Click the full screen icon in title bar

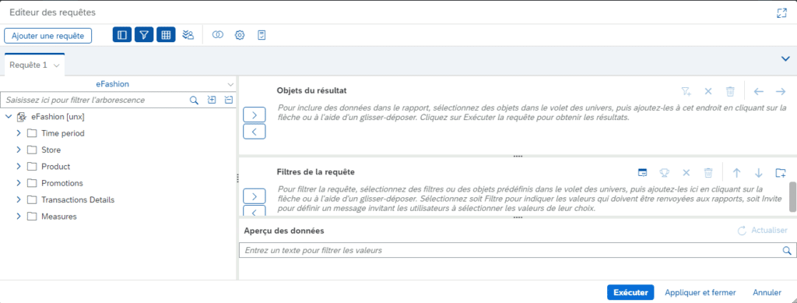(781, 13)
